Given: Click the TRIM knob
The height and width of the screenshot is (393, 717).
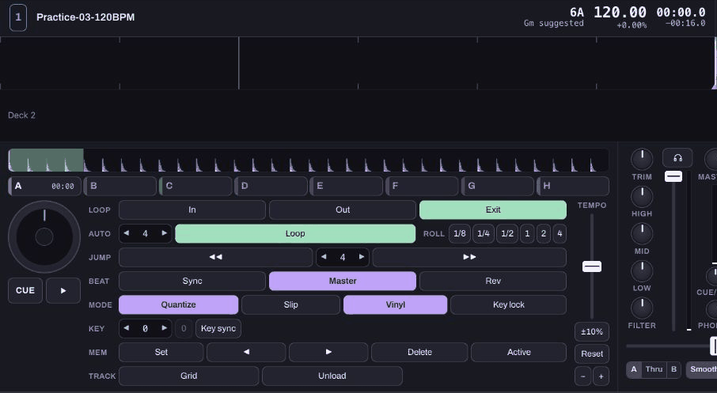Looking at the screenshot, I should click(x=642, y=160).
